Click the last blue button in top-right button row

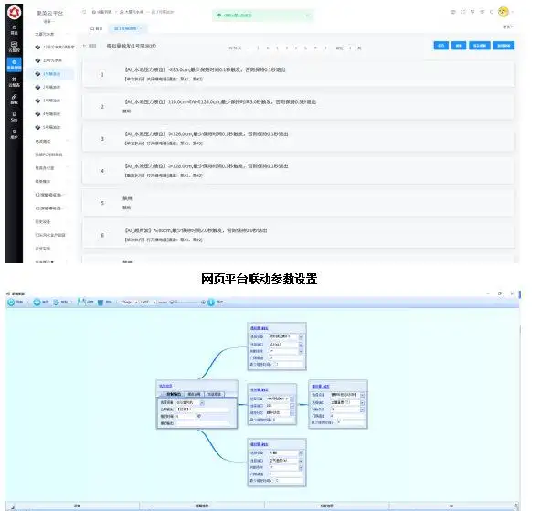pos(504,46)
